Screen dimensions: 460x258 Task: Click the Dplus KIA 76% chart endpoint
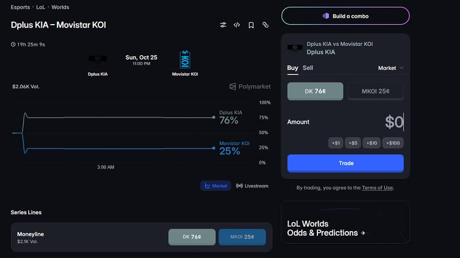tap(213, 118)
